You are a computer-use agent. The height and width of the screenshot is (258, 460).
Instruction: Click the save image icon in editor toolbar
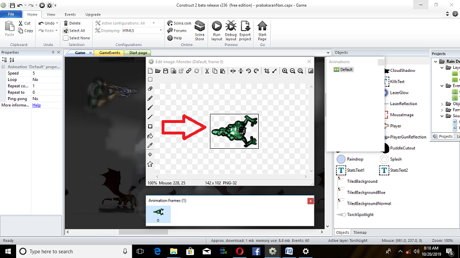click(x=166, y=71)
